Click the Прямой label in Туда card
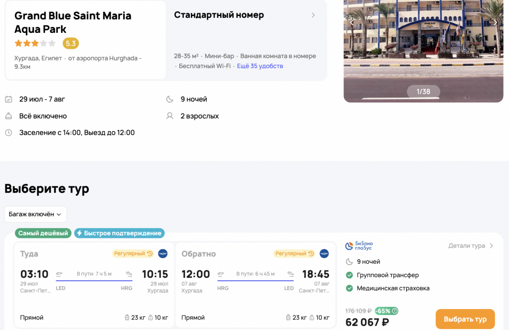 tap(32, 318)
